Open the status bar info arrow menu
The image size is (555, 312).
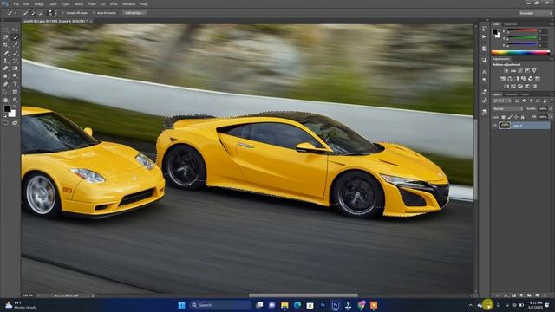pos(94,296)
